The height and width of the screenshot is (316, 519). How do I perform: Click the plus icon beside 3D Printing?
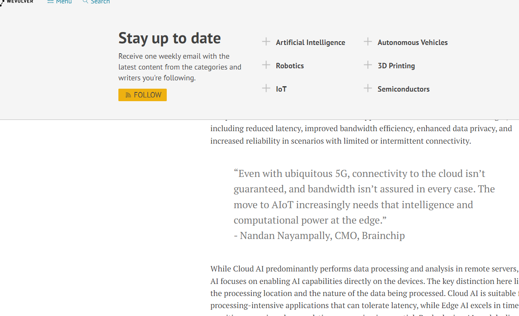[x=368, y=65]
